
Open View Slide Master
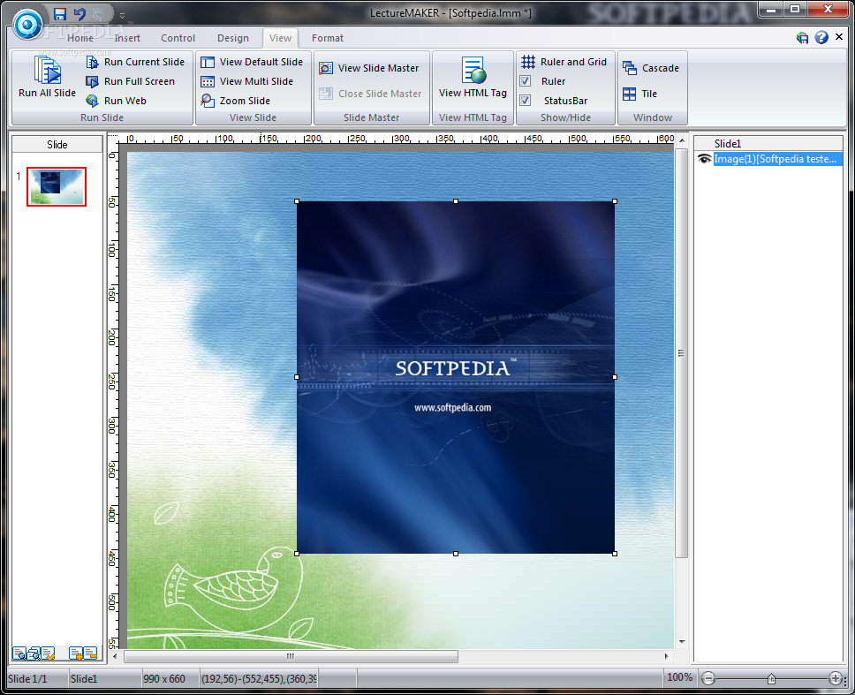tap(368, 68)
